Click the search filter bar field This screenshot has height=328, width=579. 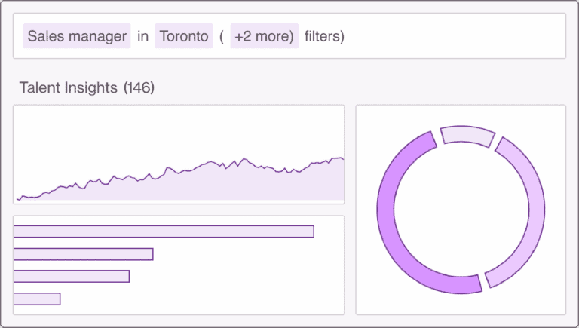point(289,36)
